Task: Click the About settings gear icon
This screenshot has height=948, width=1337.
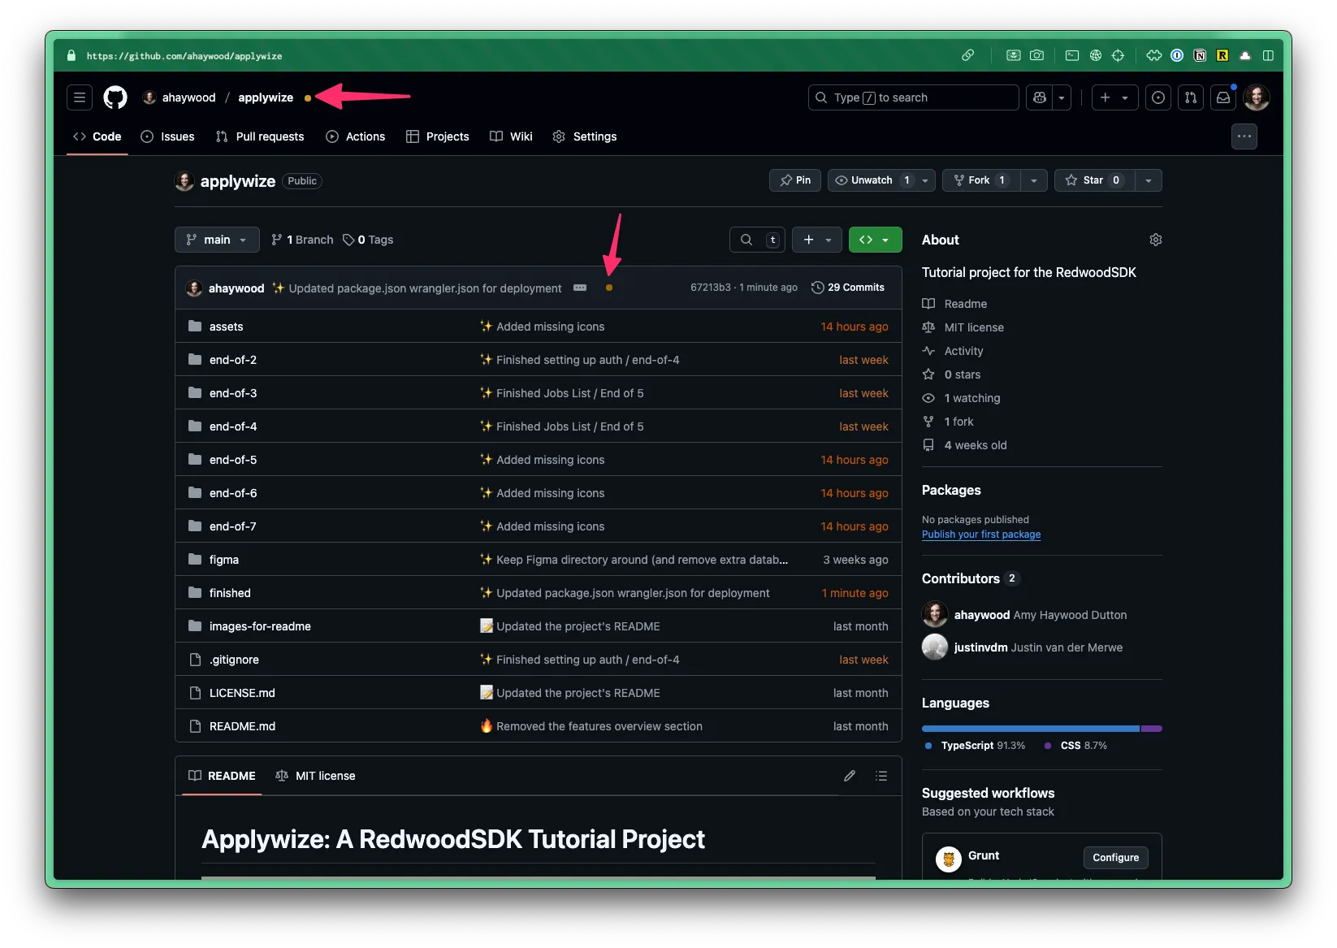Action: tap(1155, 240)
